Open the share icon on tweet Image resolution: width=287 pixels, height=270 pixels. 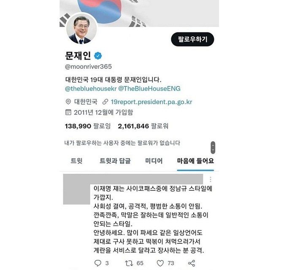tap(192, 263)
